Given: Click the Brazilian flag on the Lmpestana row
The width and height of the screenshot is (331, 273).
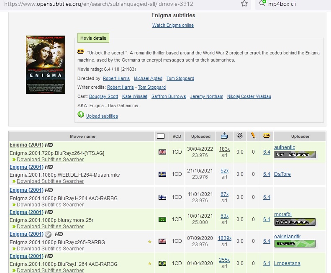Looking at the screenshot, I should coord(162,263).
